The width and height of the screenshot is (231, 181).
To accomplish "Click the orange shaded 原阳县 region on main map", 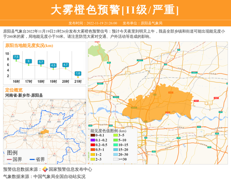I will 158,104.
